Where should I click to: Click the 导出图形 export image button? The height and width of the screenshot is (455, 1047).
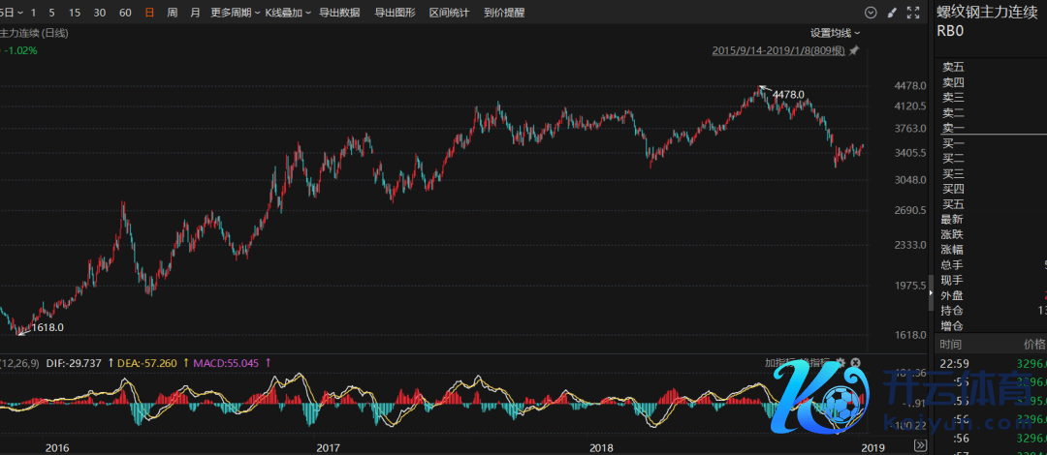point(395,13)
